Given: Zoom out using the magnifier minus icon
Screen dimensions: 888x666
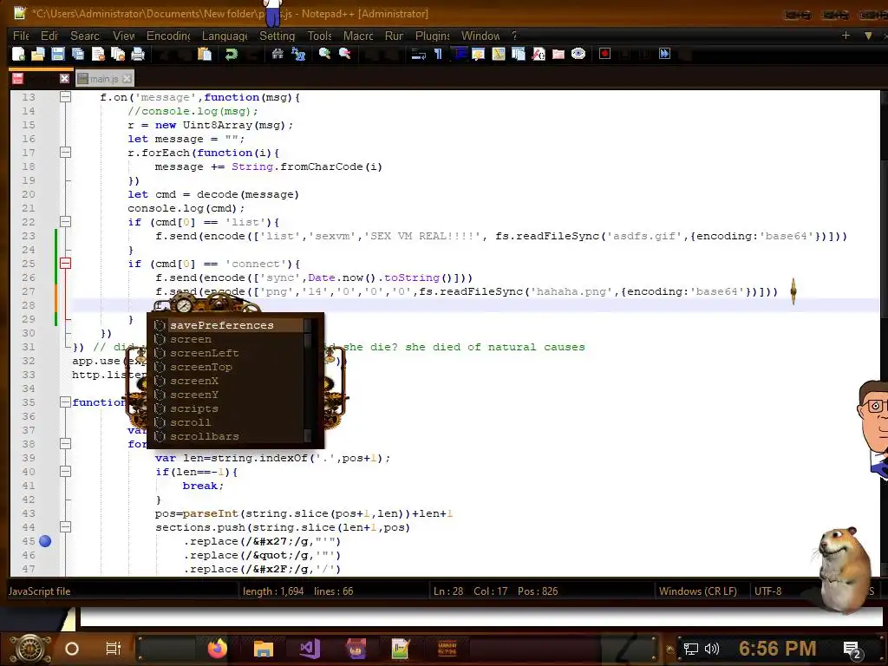Looking at the screenshot, I should [344, 54].
